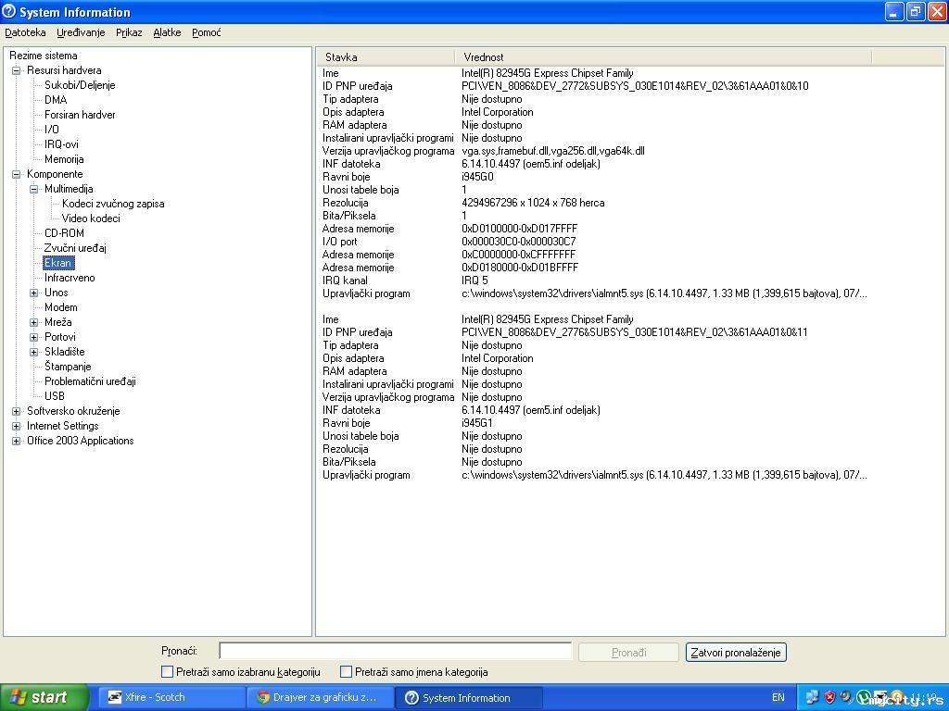
Task: Expand the Mreža tree node
Action: click(x=34, y=322)
